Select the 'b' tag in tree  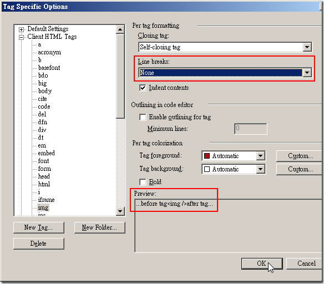click(40, 60)
